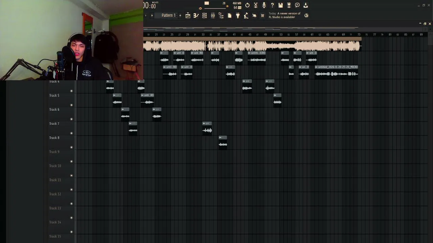Jump to bar 33 on the timeline ruler
The image size is (433, 243).
pos(203,34)
